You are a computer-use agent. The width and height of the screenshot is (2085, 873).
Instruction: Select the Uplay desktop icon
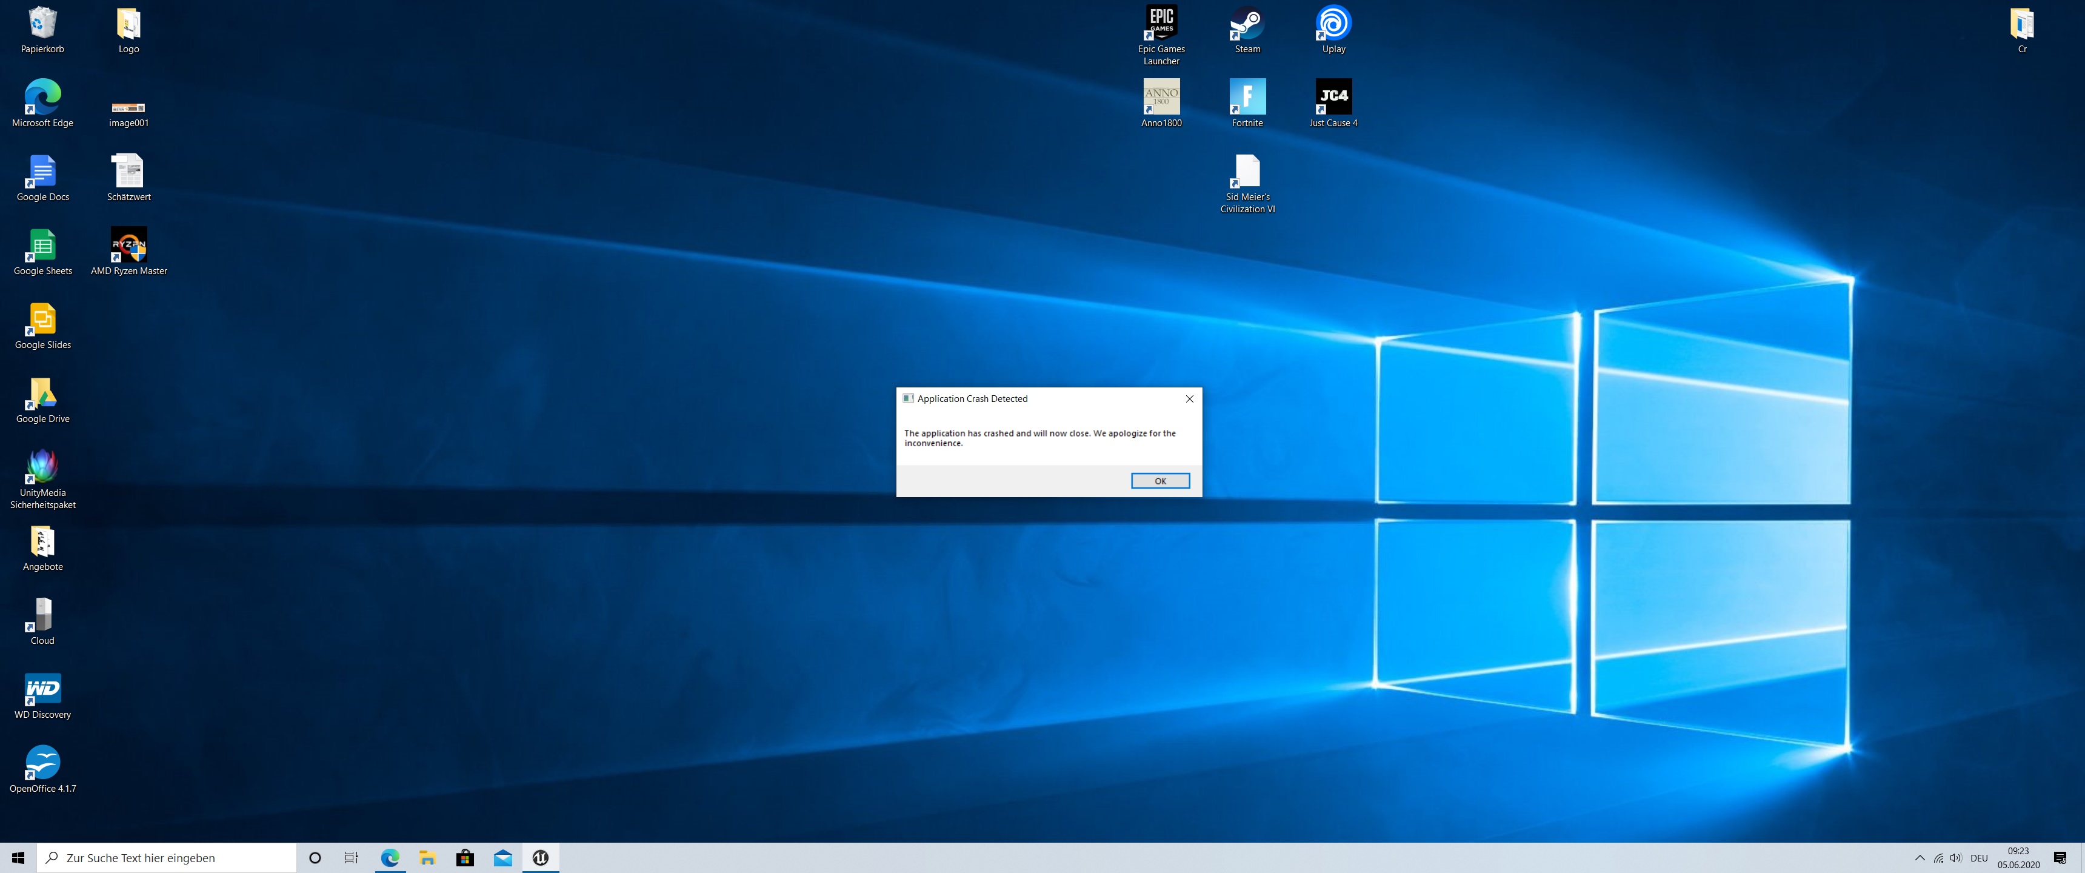tap(1333, 30)
